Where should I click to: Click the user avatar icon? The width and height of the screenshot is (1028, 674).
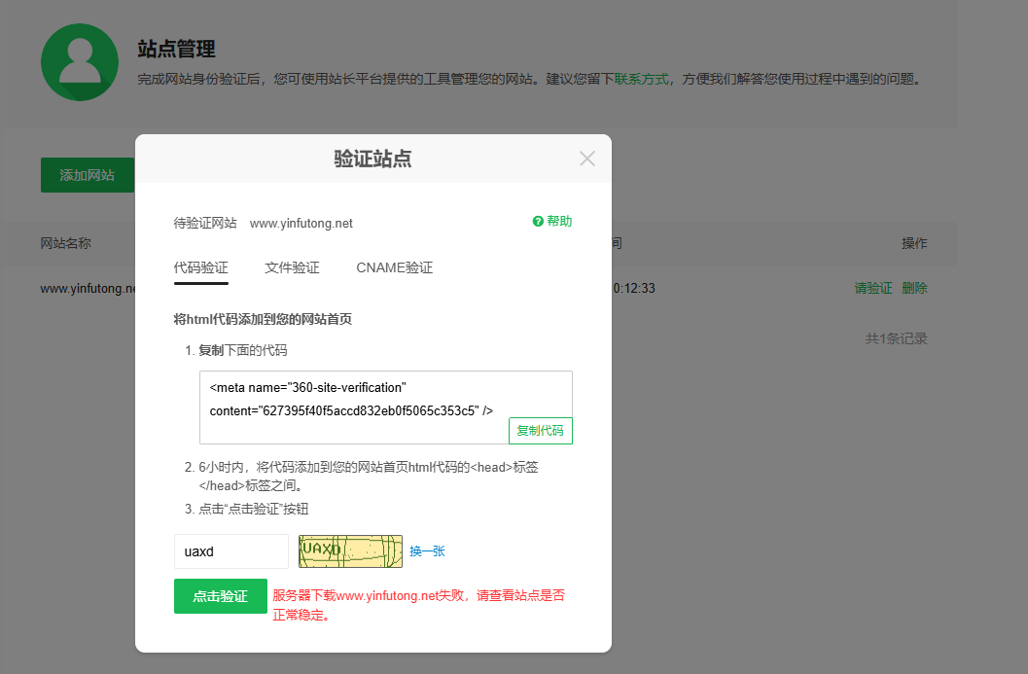(x=80, y=62)
